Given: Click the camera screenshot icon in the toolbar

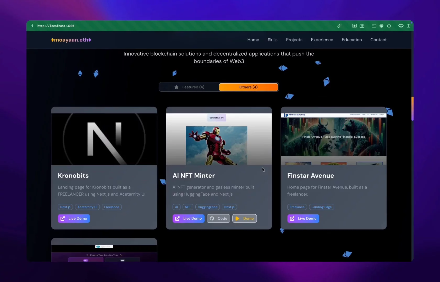Looking at the screenshot, I should tap(362, 26).
